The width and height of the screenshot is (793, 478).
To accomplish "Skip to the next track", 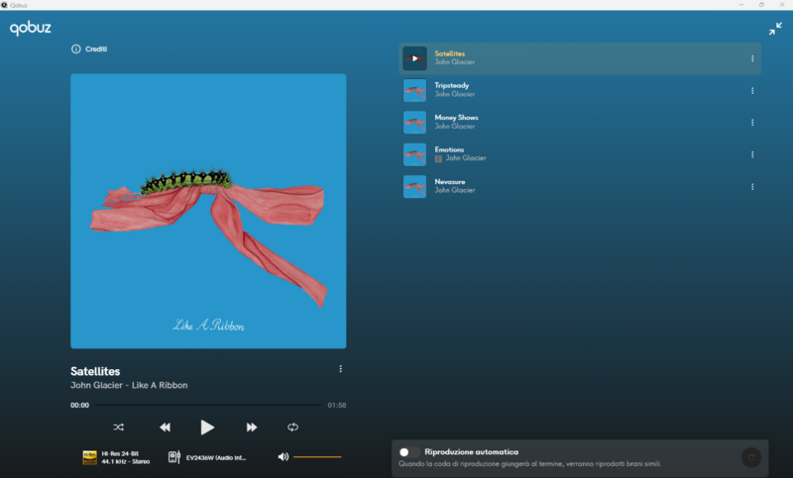I will 252,427.
